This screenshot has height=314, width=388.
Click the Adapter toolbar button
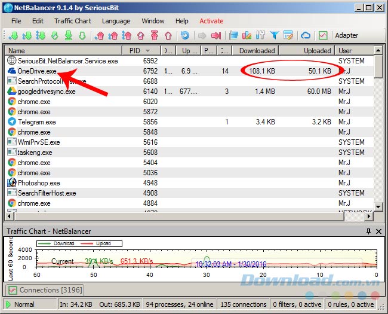pyautogui.click(x=346, y=35)
